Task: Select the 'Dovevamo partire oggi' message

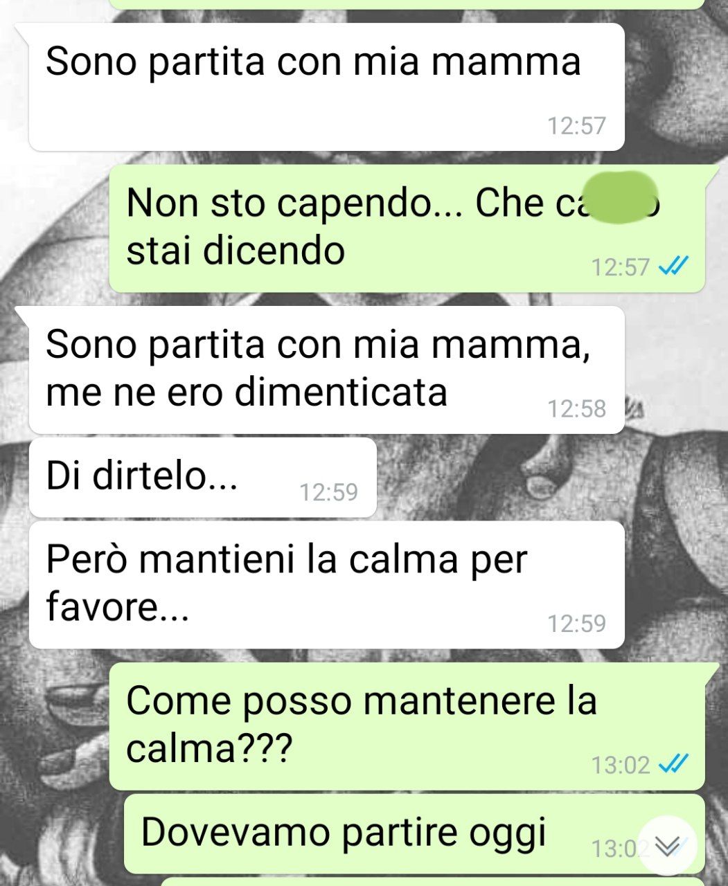Action: 414,834
